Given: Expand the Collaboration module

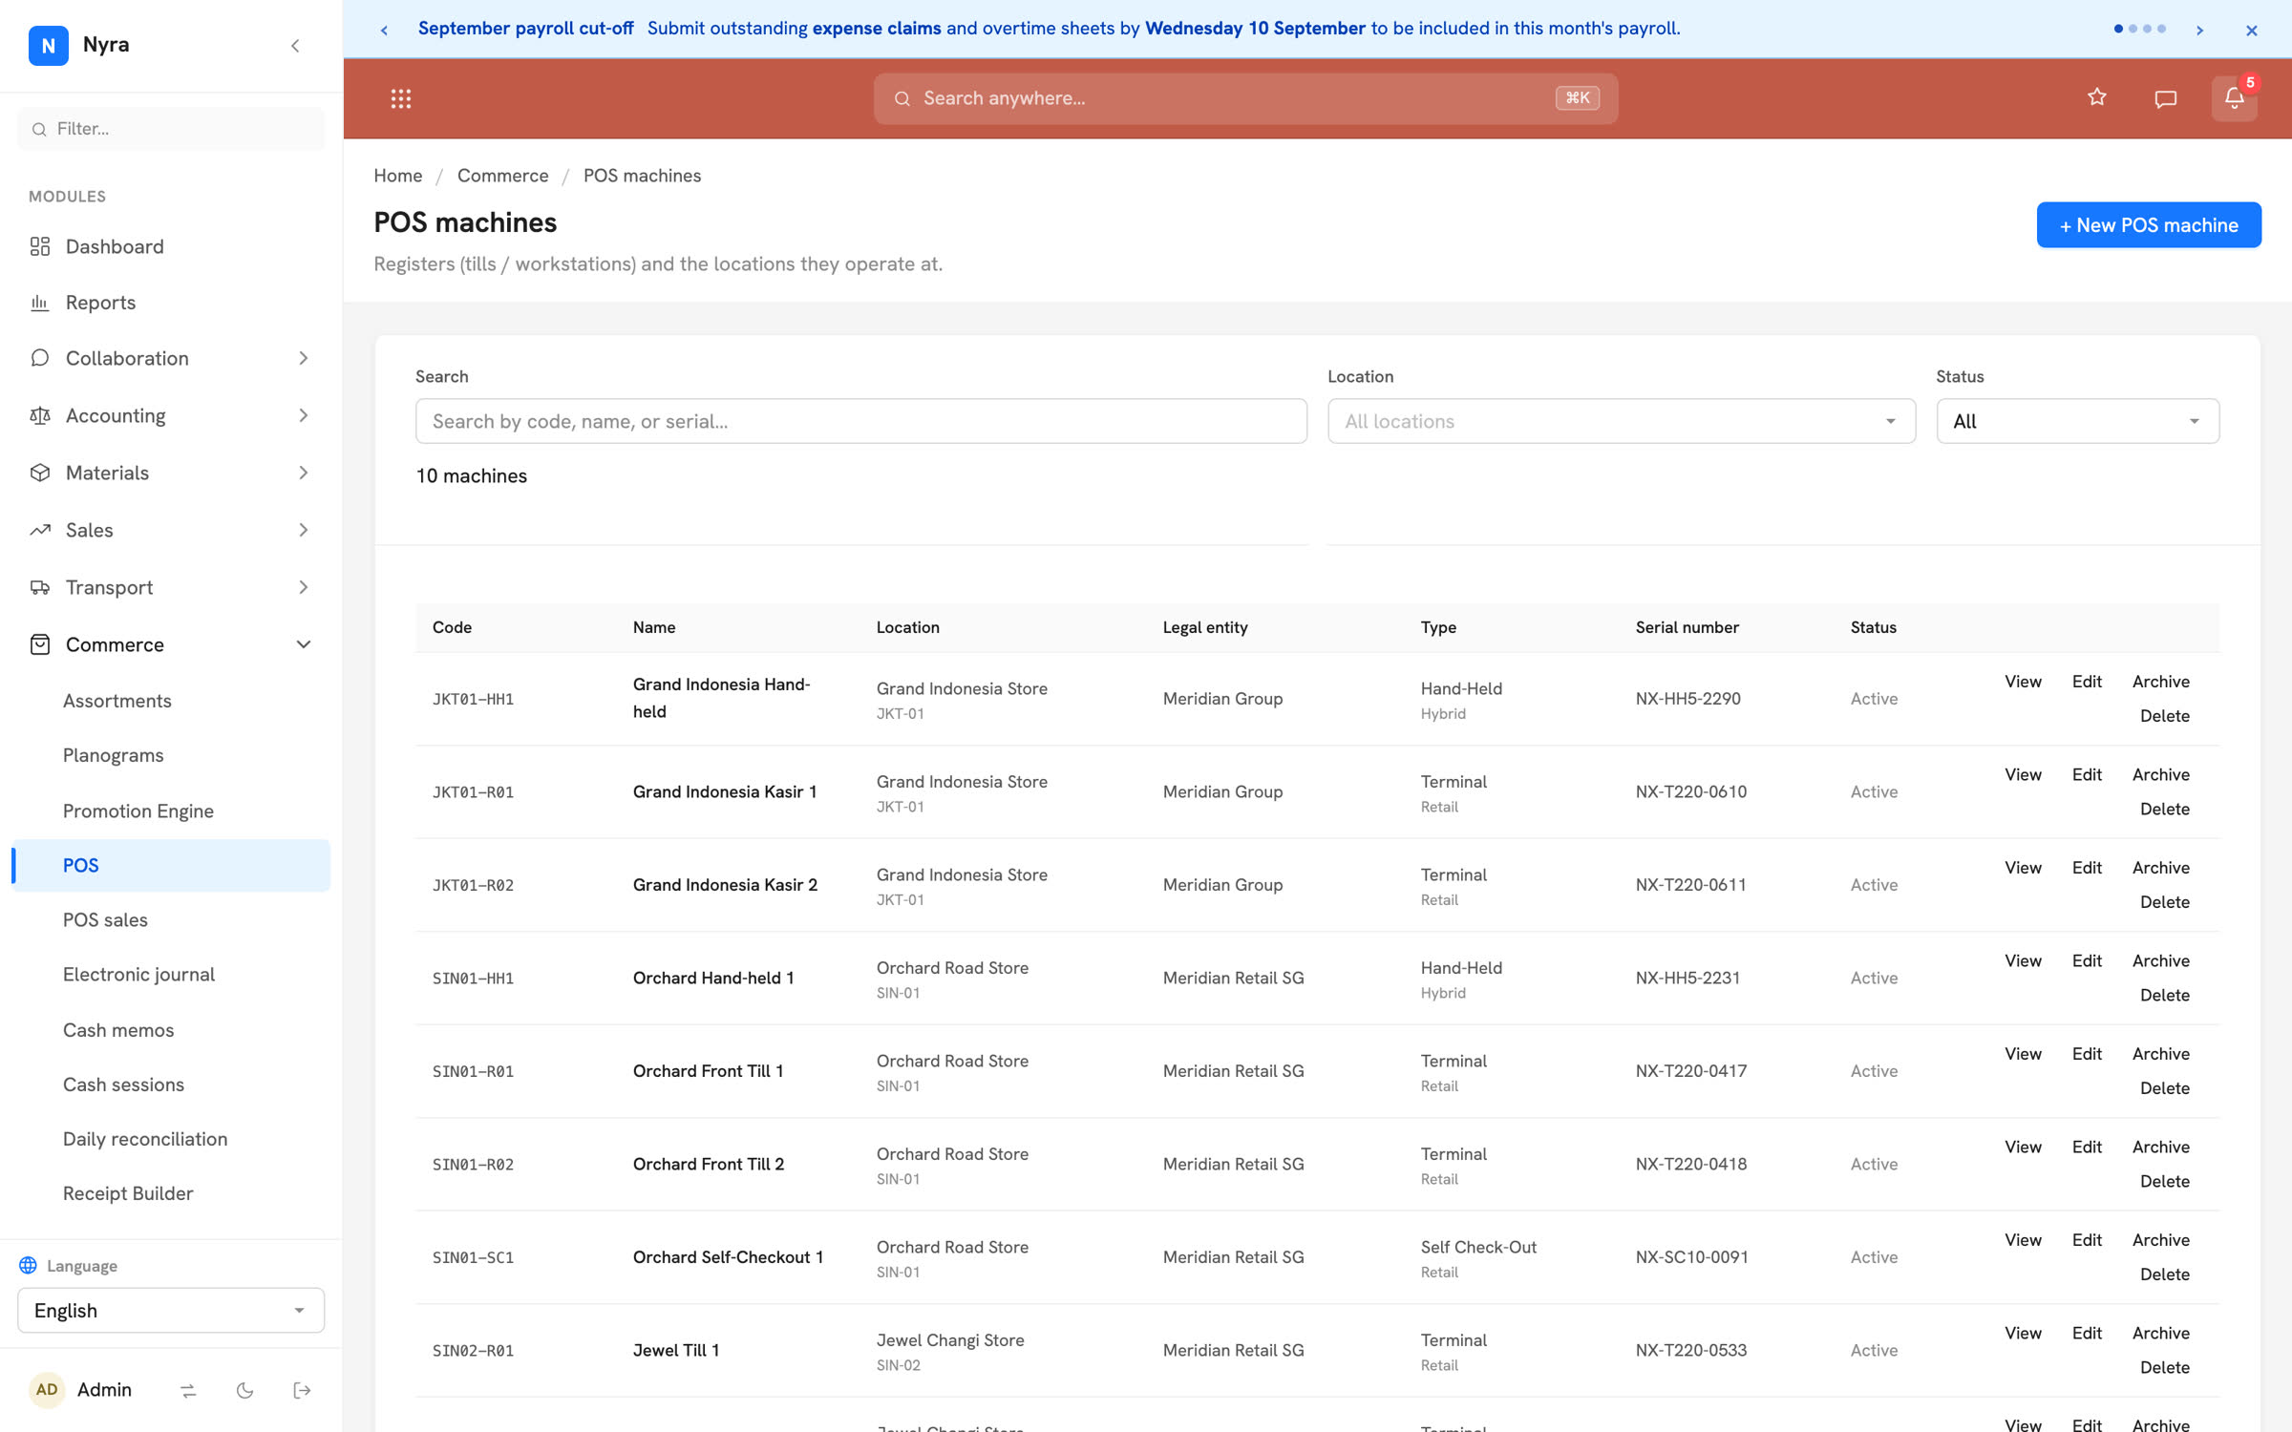Looking at the screenshot, I should (171, 358).
